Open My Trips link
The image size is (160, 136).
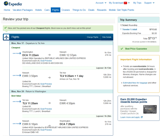tap(137, 3)
